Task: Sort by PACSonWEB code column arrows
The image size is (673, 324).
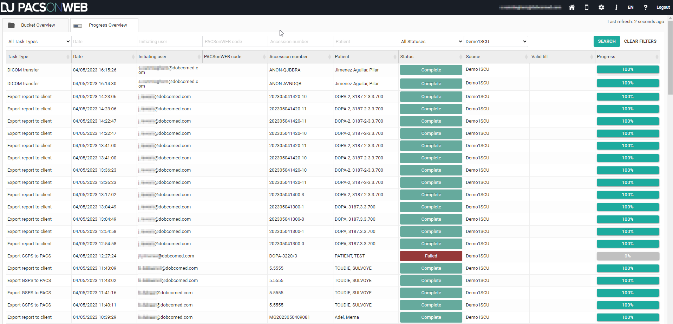Action: [x=264, y=57]
